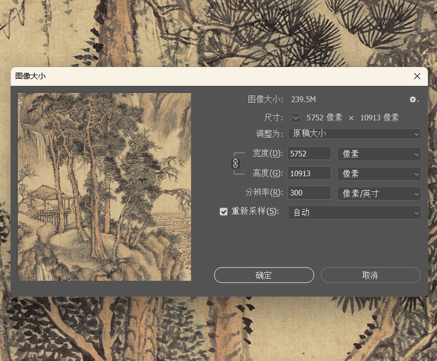
Task: Click the landscape preview thumbnail in dialog
Action: point(104,187)
